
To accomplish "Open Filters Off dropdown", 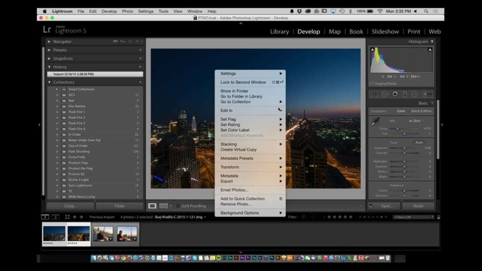I will 413,217.
